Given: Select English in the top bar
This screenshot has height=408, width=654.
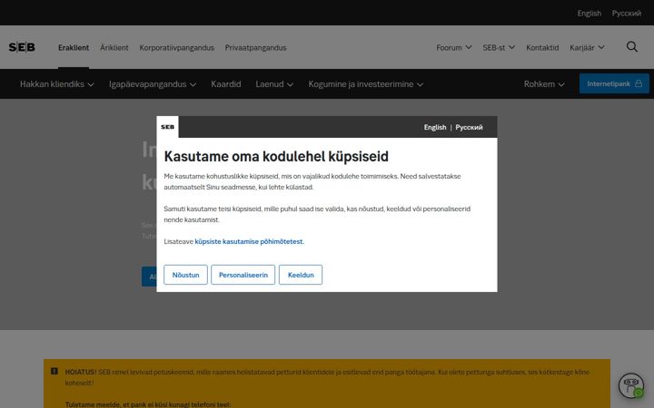Looking at the screenshot, I should tap(589, 14).
